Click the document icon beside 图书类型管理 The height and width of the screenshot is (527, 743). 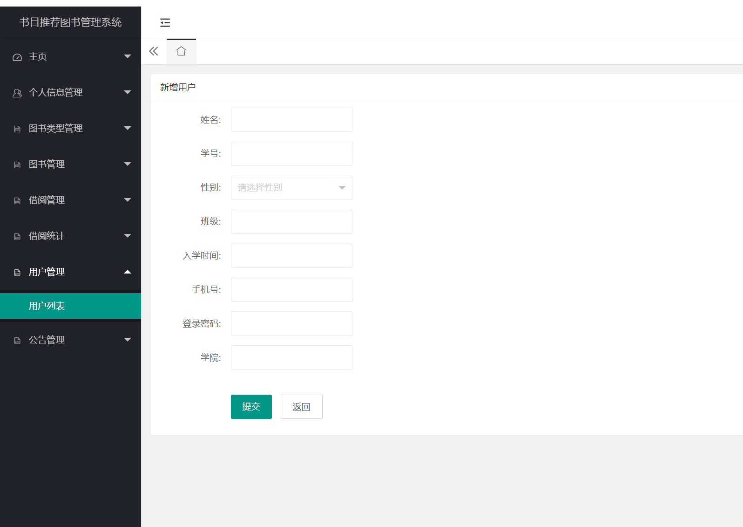tap(17, 129)
